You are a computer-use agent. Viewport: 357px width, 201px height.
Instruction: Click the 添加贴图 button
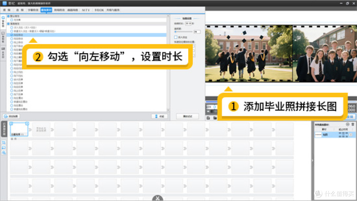point(11,116)
